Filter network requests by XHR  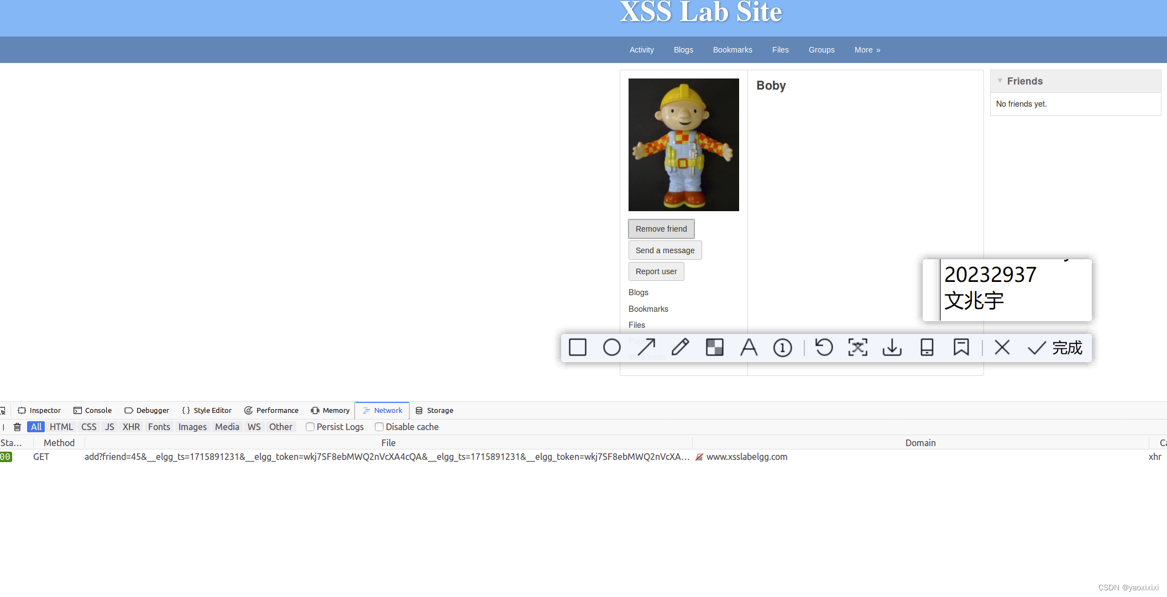(131, 427)
